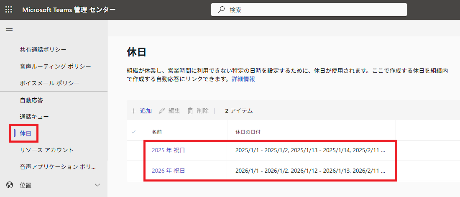Click the Microsoft Teams 管理 センター title
Screen dimensions: 460x197
tap(69, 10)
